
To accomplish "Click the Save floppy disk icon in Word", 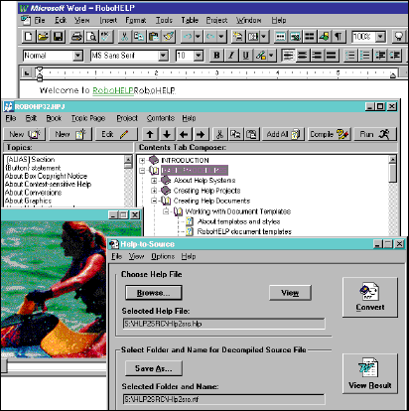I will [x=58, y=37].
